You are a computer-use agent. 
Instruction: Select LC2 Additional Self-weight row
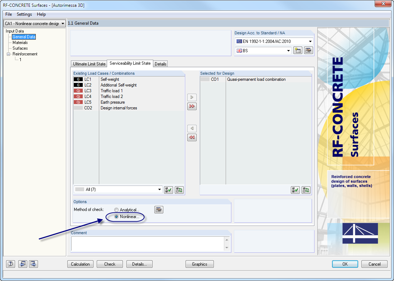129,85
